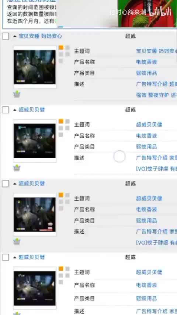Check the box beside 宝贝安睡 妈妈安心

6,36
